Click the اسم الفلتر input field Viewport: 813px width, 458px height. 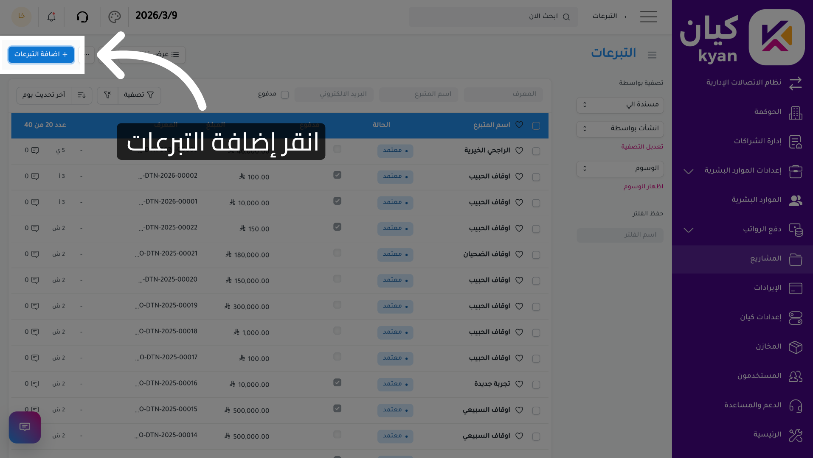(x=620, y=235)
